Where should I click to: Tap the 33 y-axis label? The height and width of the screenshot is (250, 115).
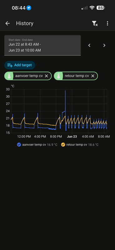click(x=8, y=89)
